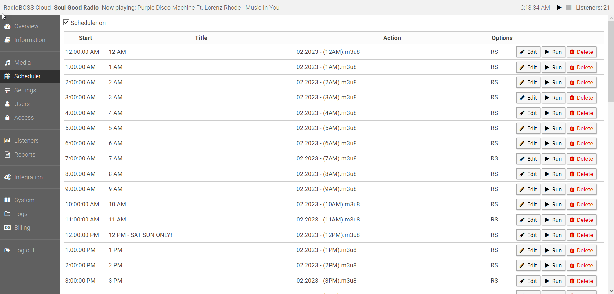Go to the Reports section
614x294 pixels.
pyautogui.click(x=25, y=155)
